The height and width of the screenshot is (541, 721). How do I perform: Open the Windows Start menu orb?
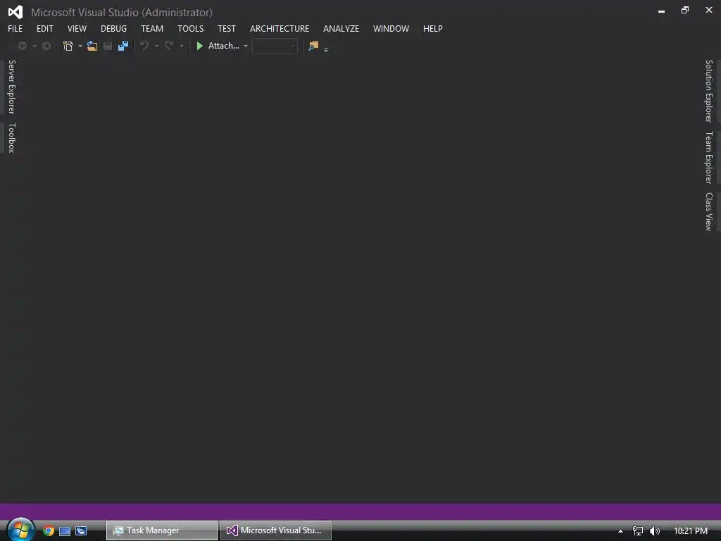[20, 530]
